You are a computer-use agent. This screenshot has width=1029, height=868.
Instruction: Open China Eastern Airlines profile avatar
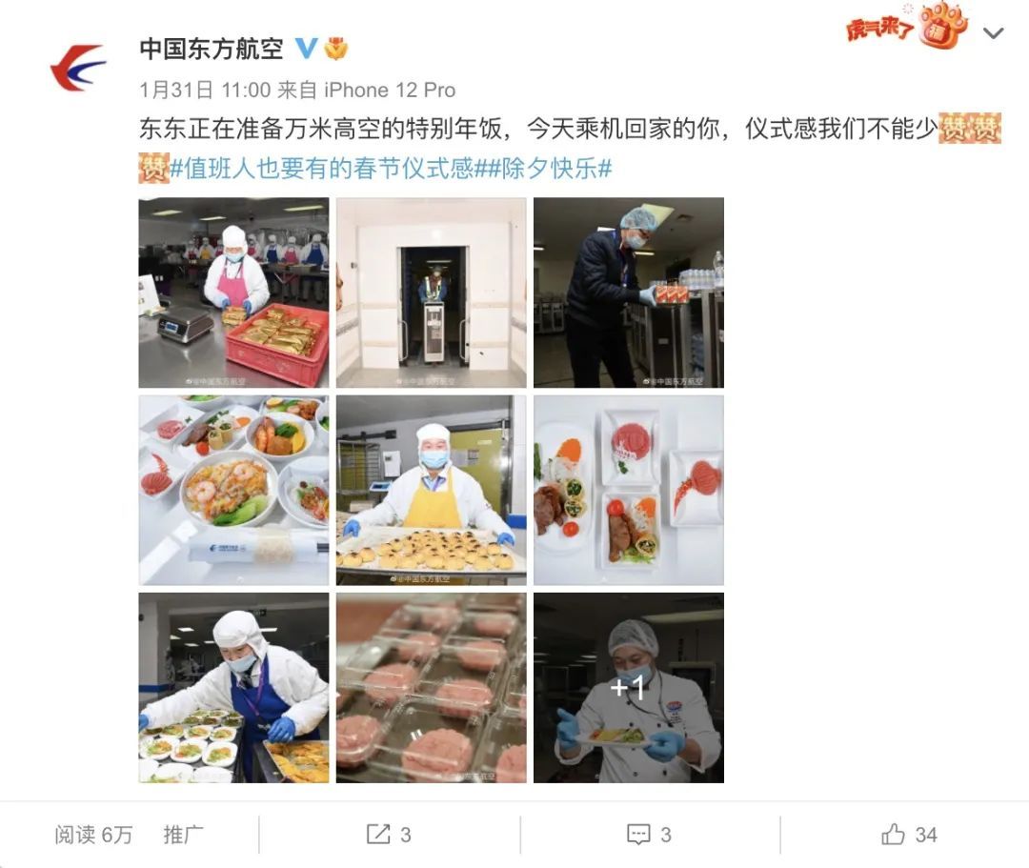click(78, 67)
